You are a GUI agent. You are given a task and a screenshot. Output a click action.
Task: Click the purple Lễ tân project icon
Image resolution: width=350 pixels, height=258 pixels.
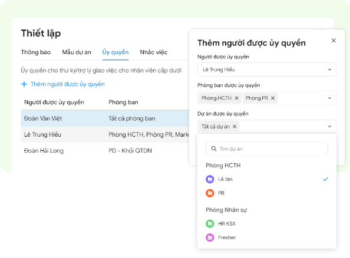210,179
